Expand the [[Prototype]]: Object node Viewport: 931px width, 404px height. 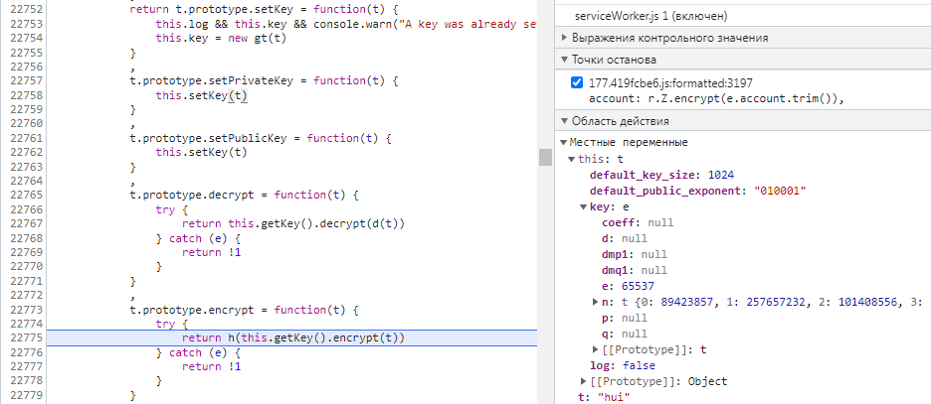click(583, 381)
